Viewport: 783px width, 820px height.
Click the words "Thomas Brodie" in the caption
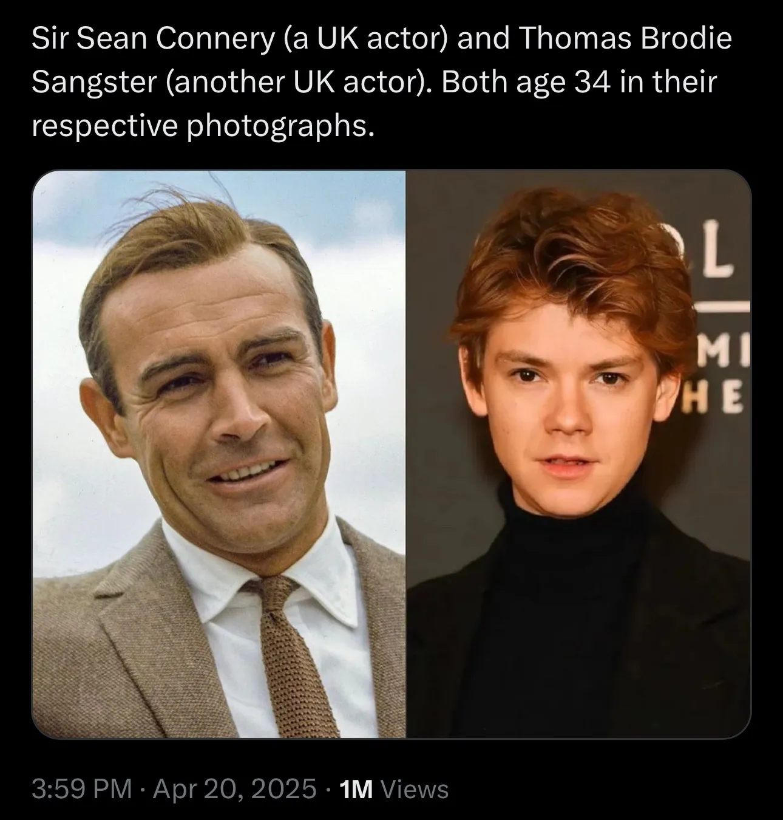[x=626, y=39]
